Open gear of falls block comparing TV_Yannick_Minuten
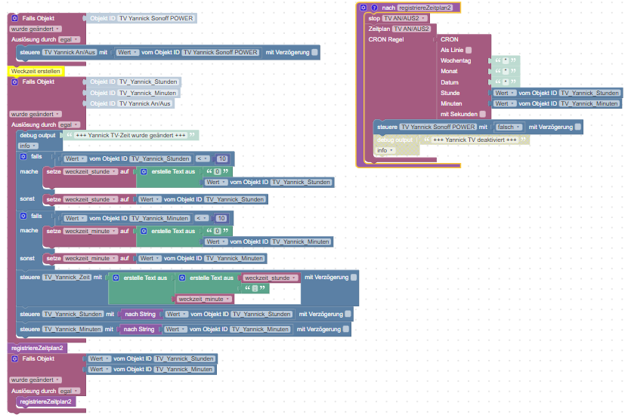628x418 pixels. pos(23,216)
